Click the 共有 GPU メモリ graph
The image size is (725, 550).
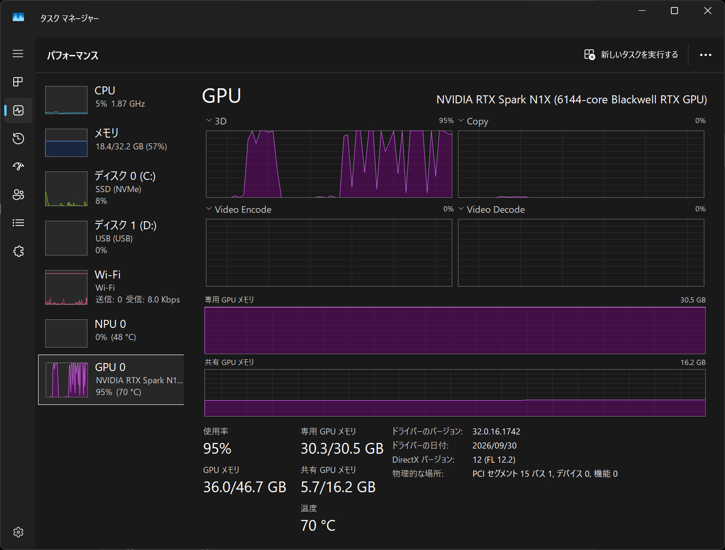tap(455, 393)
